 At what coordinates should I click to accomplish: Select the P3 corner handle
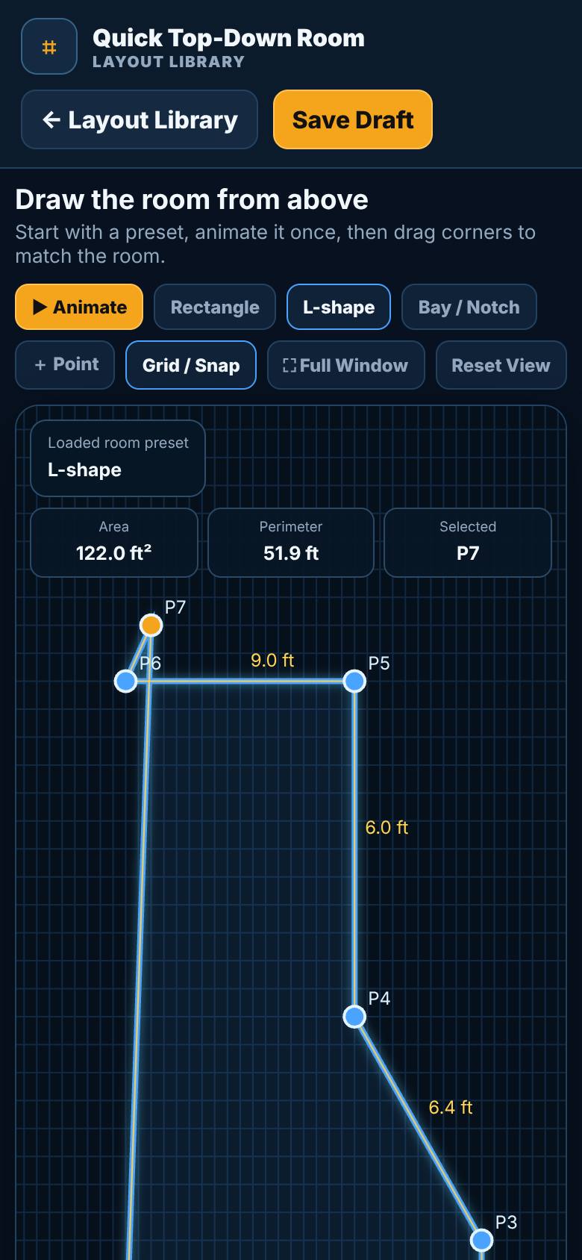point(482,1240)
